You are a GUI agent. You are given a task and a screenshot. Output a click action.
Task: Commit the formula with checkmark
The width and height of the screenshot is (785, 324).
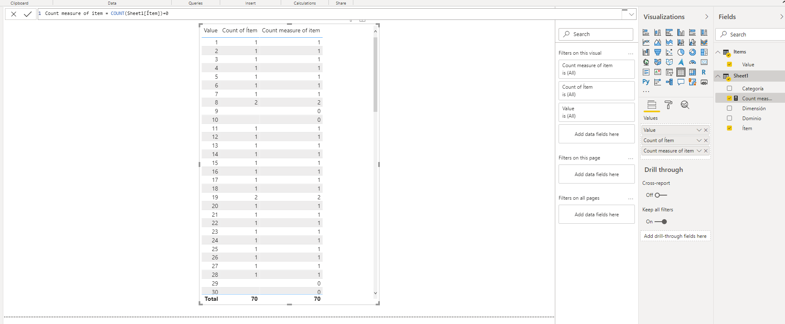[x=28, y=14]
